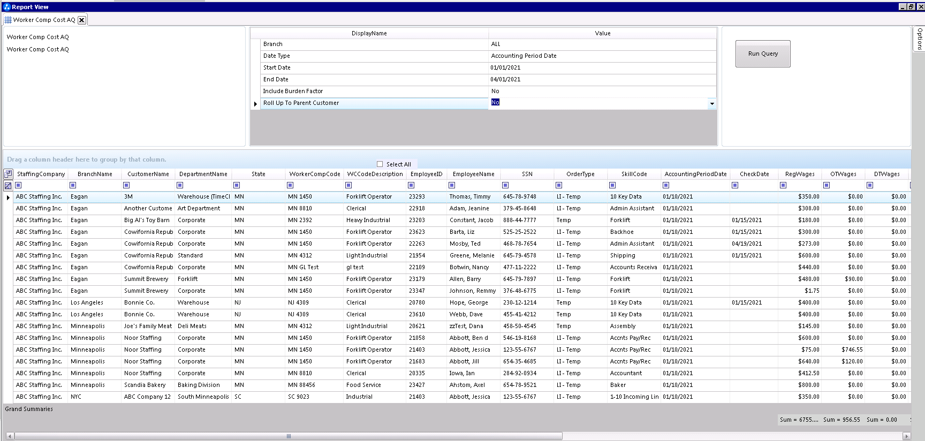Sort by the RegWages column header
925x441 pixels.
[x=800, y=174]
